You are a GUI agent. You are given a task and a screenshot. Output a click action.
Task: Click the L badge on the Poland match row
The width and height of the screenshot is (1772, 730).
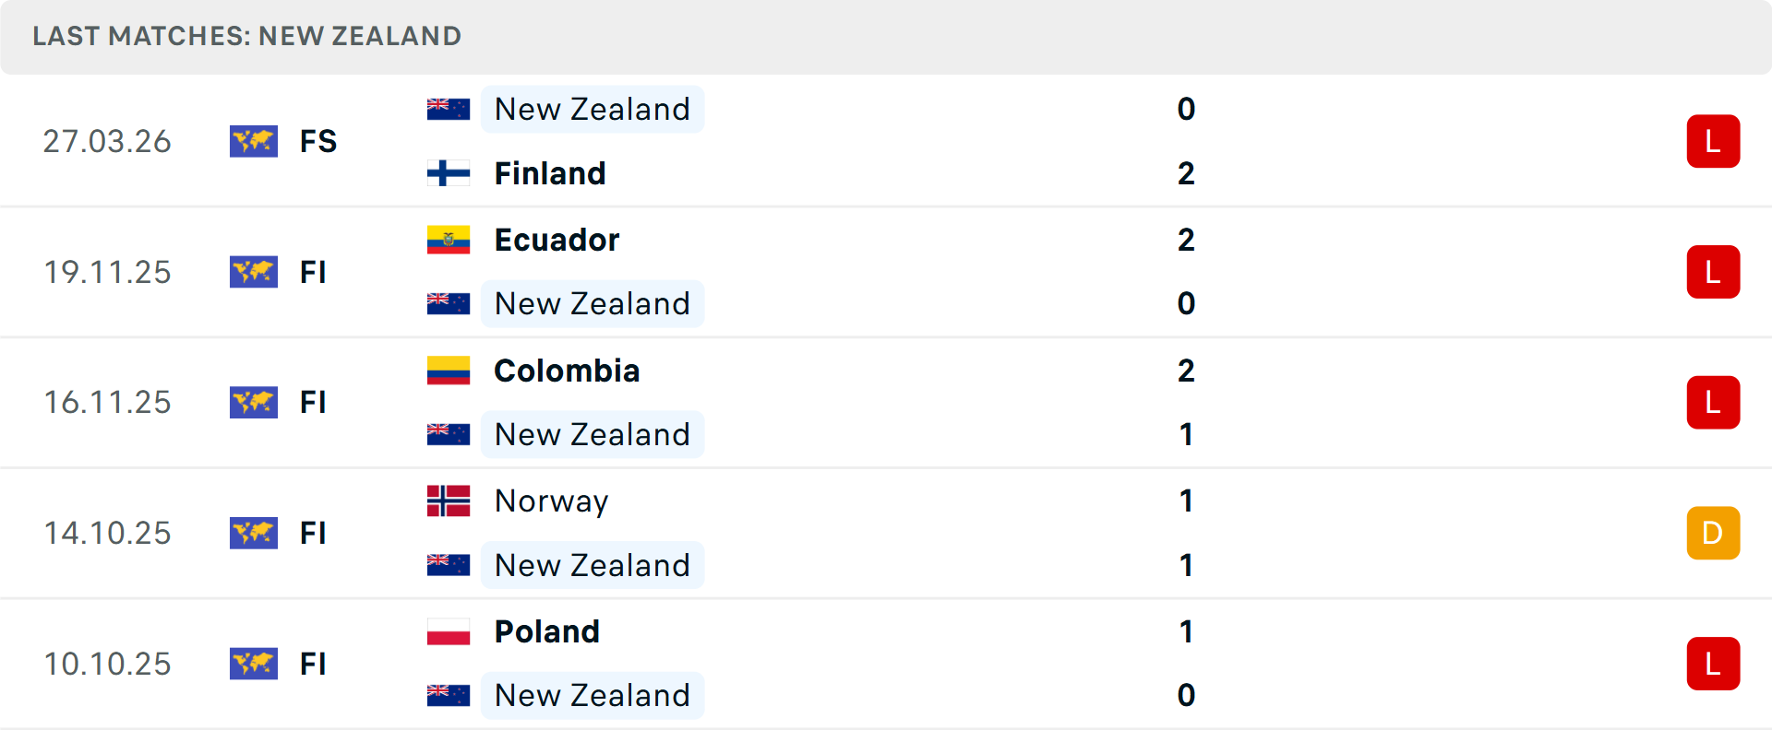[1713, 664]
